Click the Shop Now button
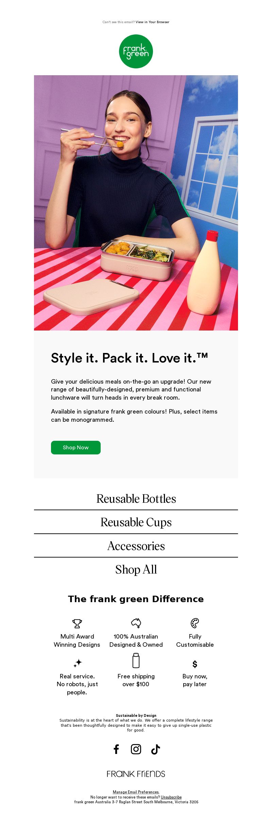This screenshot has width=272, height=821. [x=76, y=447]
